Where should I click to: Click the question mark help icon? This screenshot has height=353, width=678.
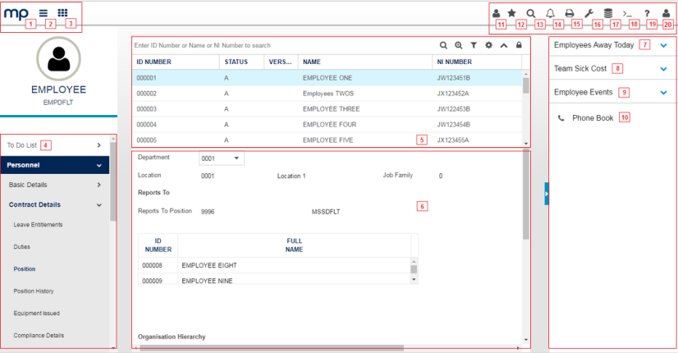[x=647, y=13]
